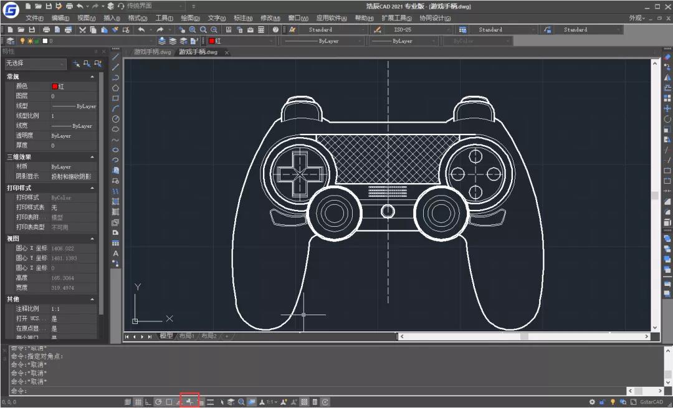The height and width of the screenshot is (408, 673).
Task: Click the Undo arrow in toolbar
Action: point(141,30)
